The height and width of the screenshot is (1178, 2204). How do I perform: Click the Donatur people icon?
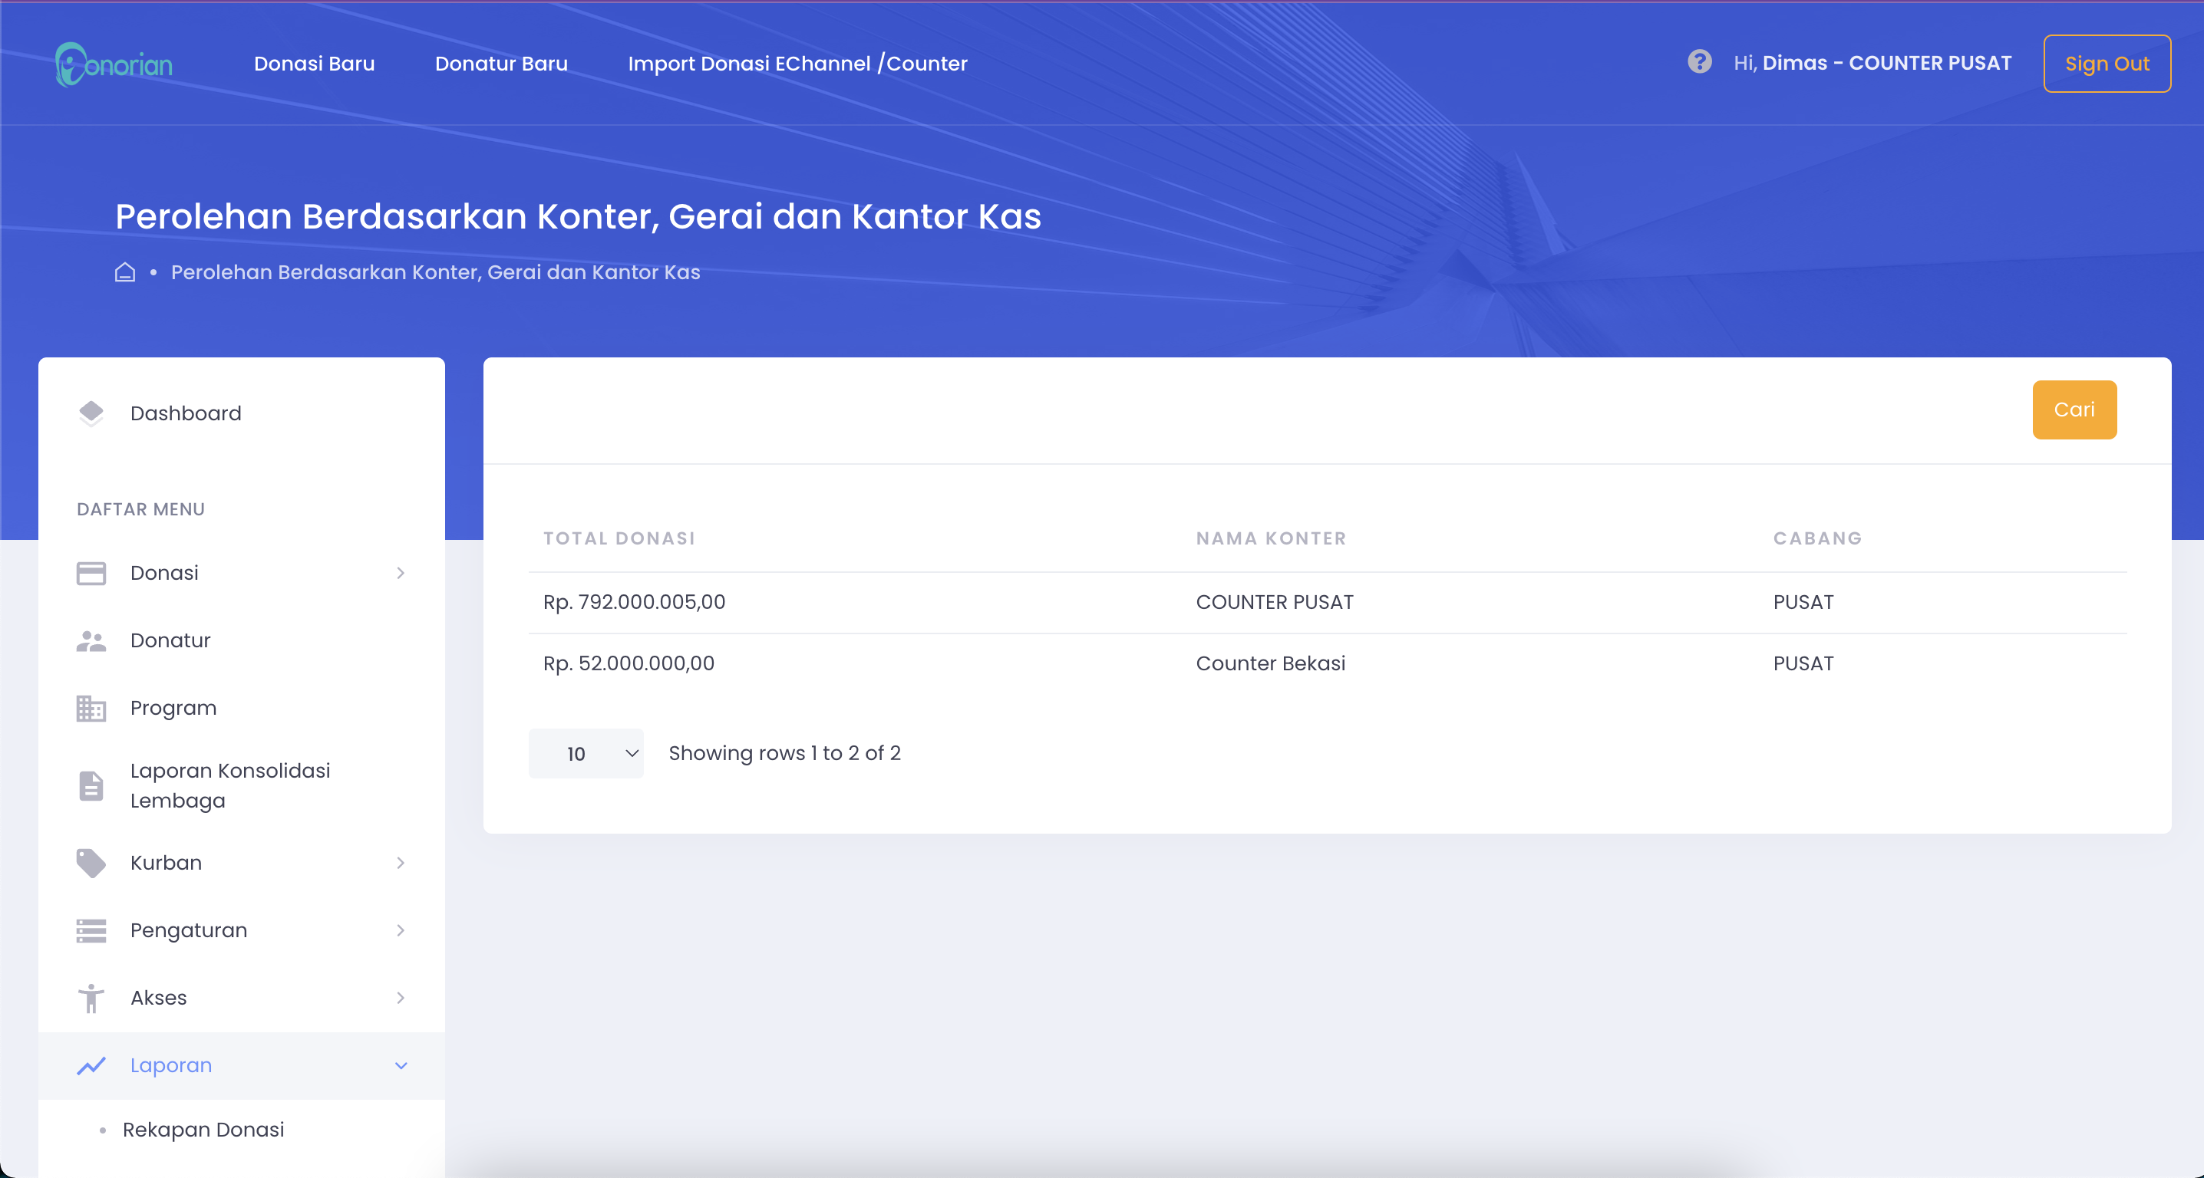91,640
